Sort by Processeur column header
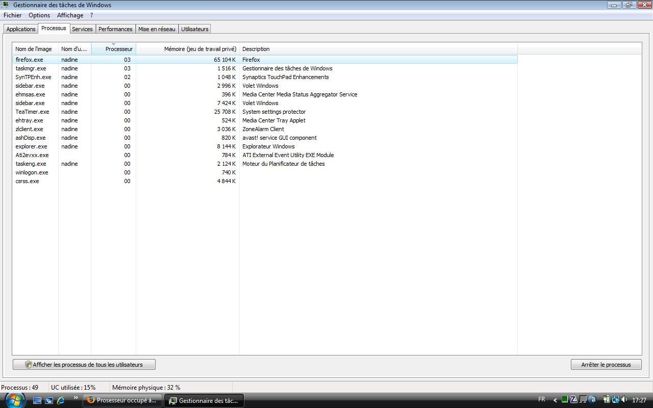 click(x=113, y=49)
